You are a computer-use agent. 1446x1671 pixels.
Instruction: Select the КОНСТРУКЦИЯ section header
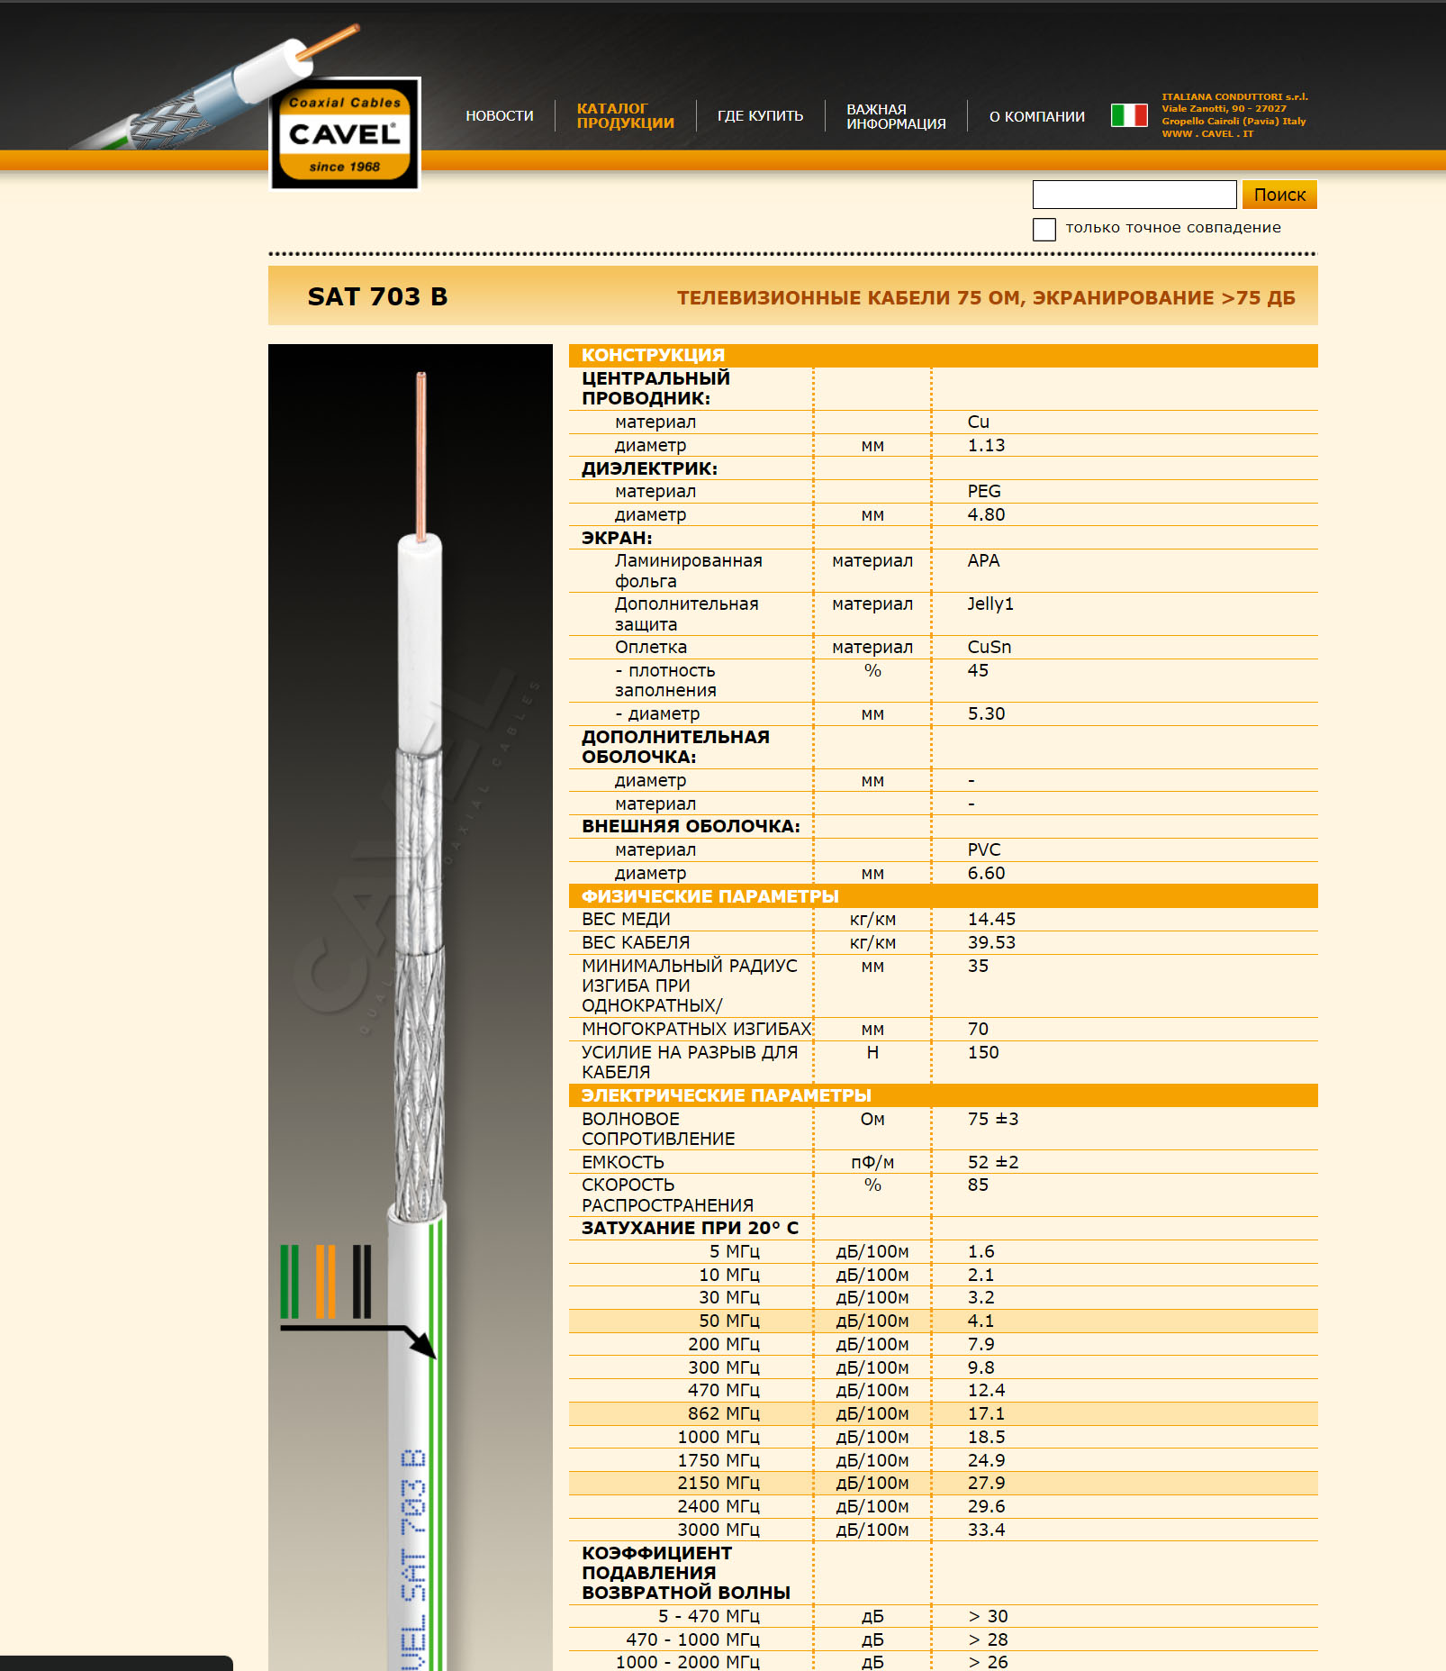click(943, 355)
